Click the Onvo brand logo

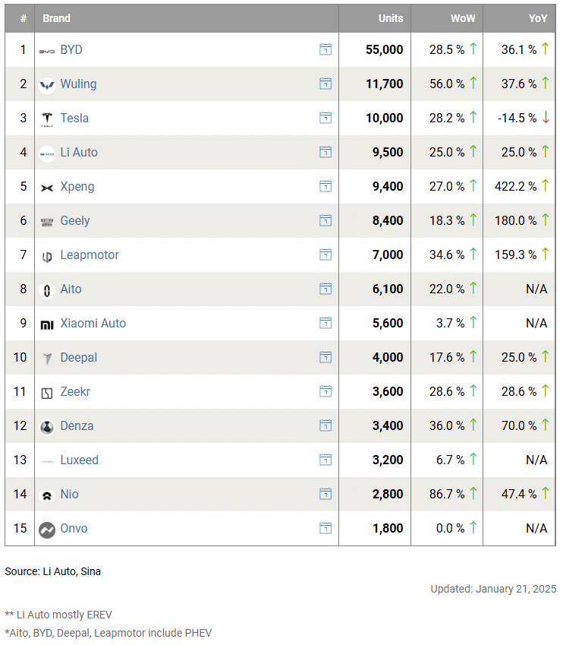pyautogui.click(x=47, y=529)
